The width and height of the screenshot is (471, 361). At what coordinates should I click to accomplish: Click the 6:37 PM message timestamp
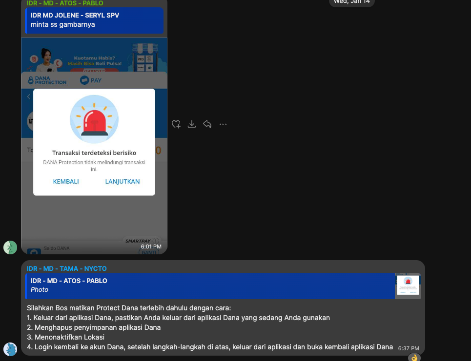409,348
